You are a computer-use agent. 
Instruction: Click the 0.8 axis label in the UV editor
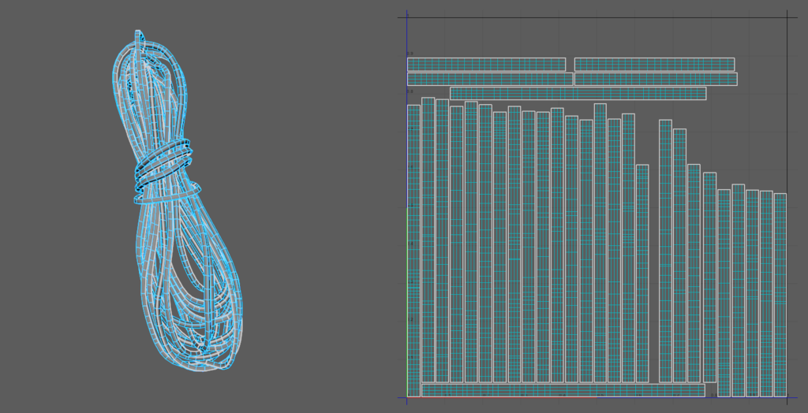(410, 91)
